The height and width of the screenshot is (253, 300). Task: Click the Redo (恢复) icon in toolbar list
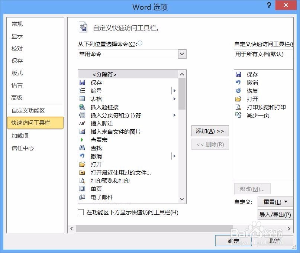pyautogui.click(x=238, y=91)
